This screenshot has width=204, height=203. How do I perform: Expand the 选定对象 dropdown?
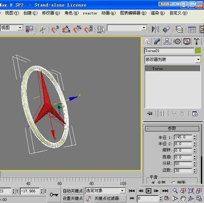point(122,191)
